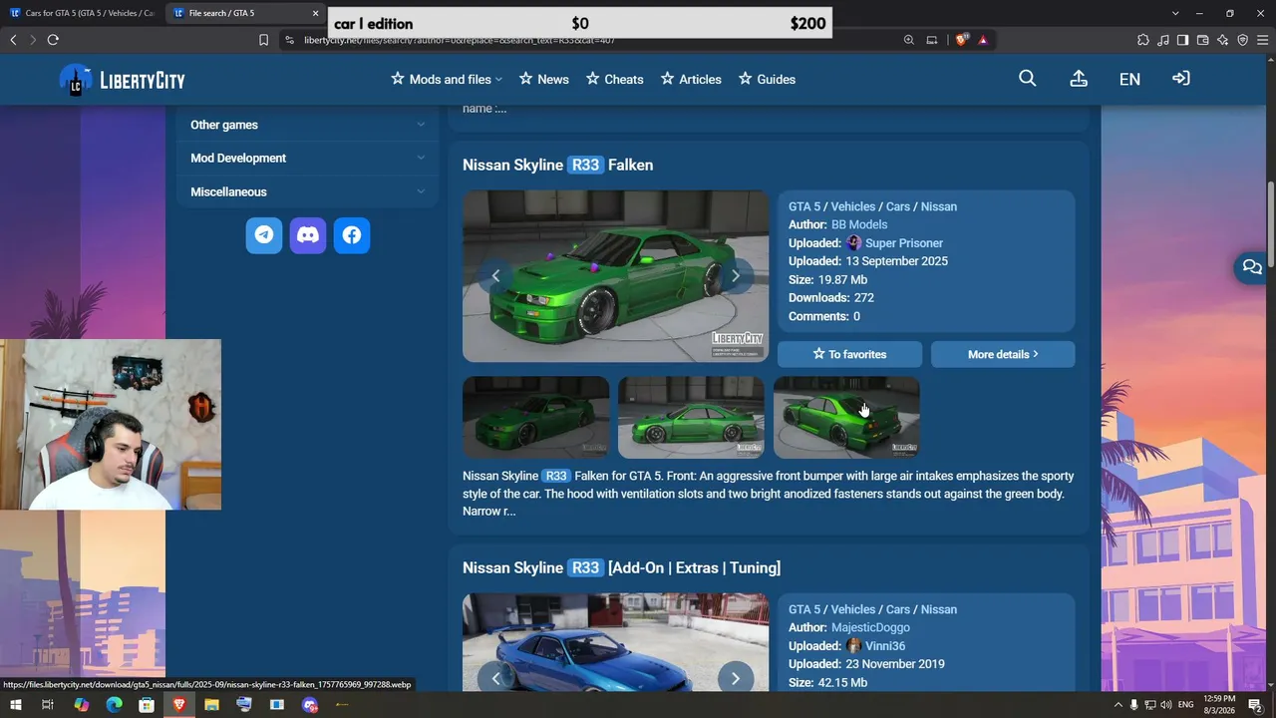Viewport: 1276px width, 718px height.
Task: Open Brave Shields icon
Action: tap(962, 40)
